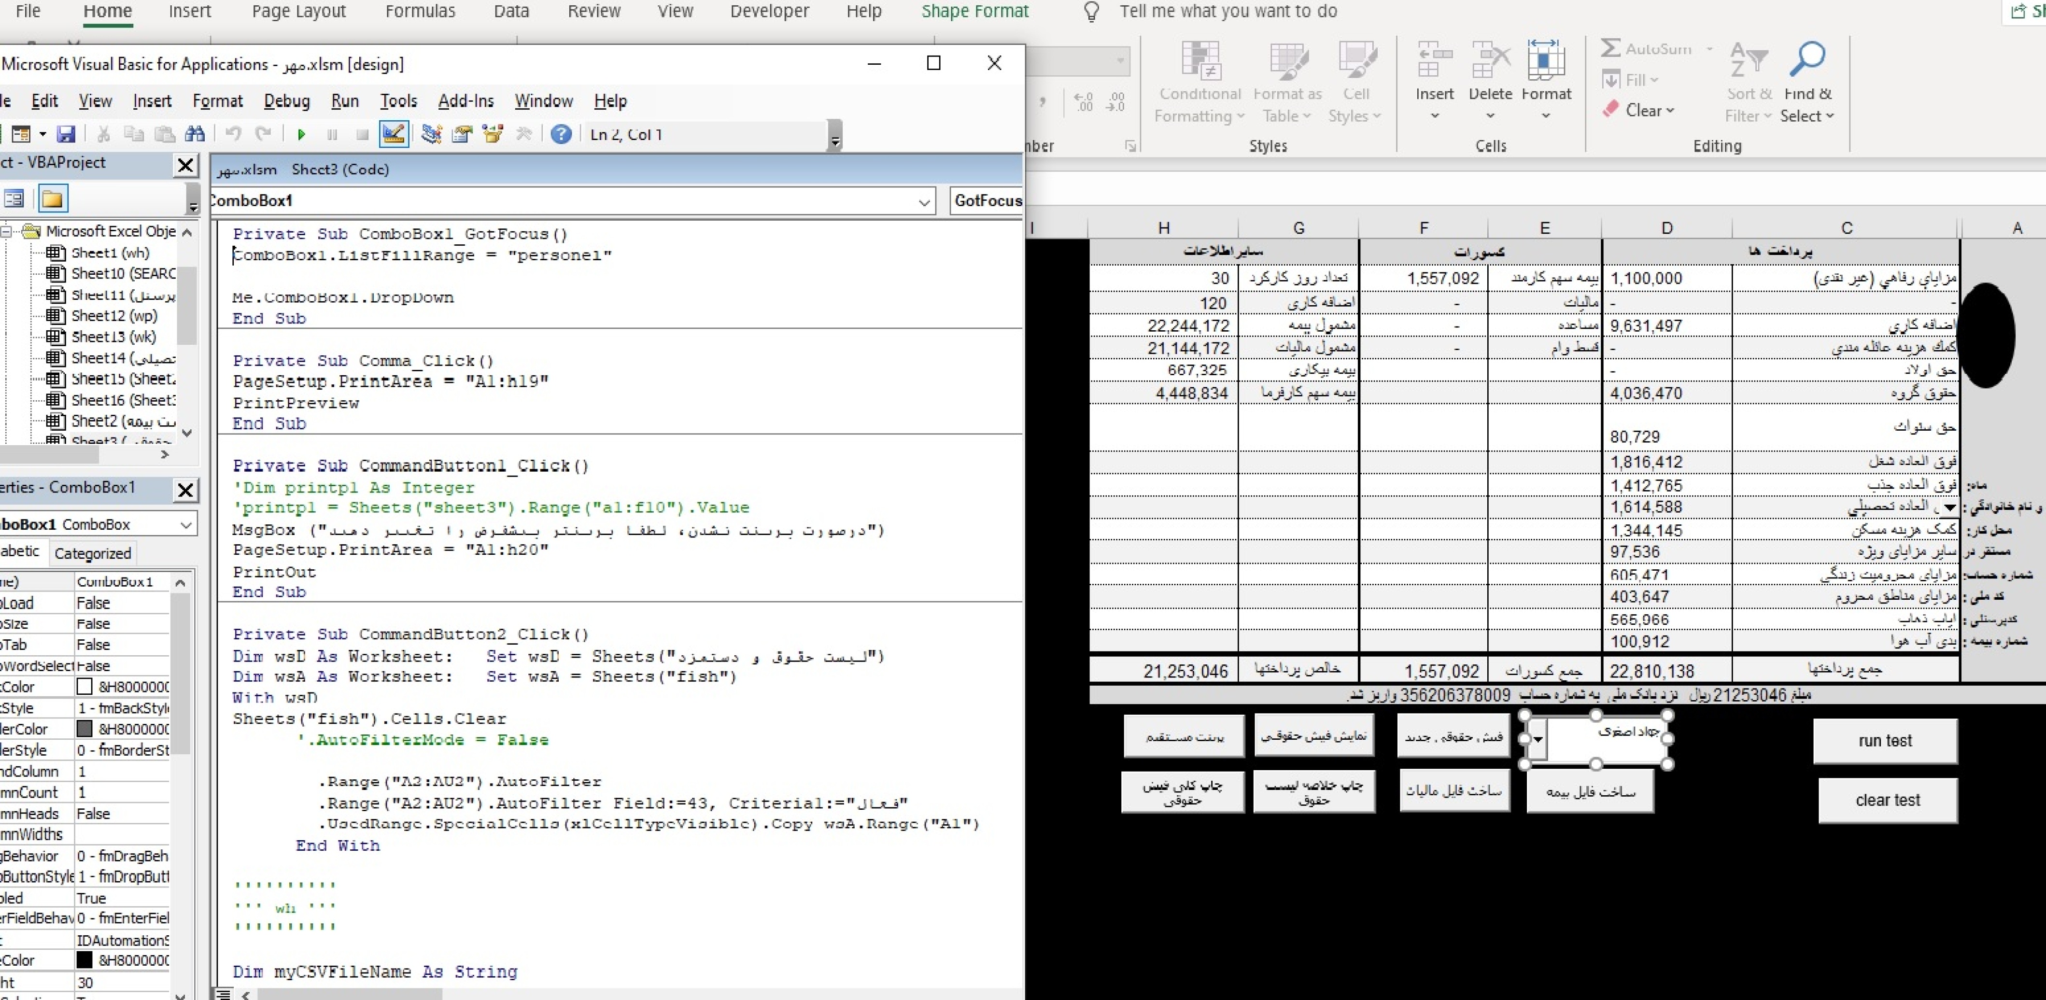Toggle Design Mode button in VBA toolbar
The image size is (2046, 1000).
tap(394, 134)
